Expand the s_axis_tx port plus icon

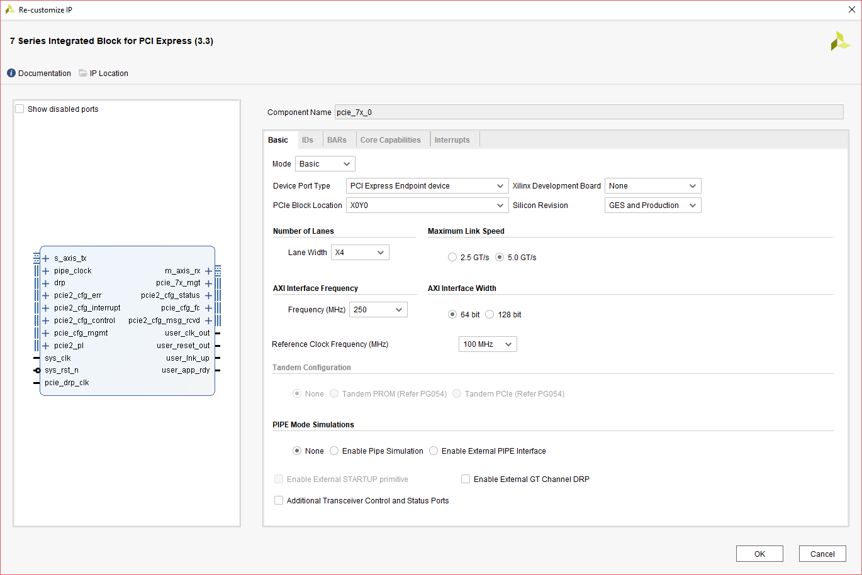coord(45,258)
